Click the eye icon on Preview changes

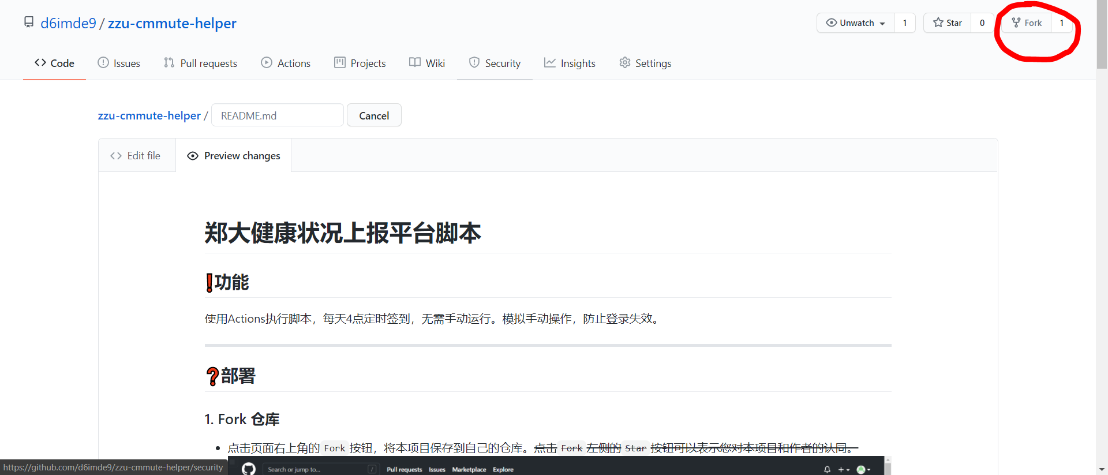(x=193, y=156)
